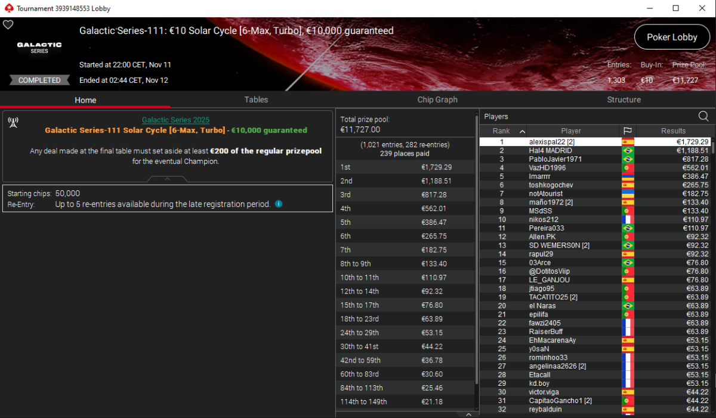
Task: Add tournament to favorites with heart icon
Action: tap(8, 25)
